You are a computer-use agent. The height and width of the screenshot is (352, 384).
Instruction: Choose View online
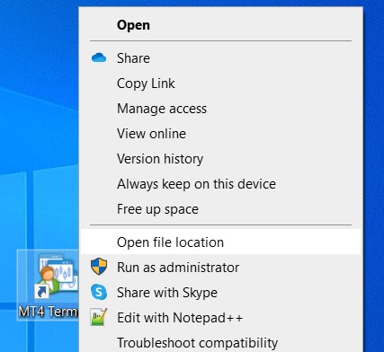coord(220,134)
